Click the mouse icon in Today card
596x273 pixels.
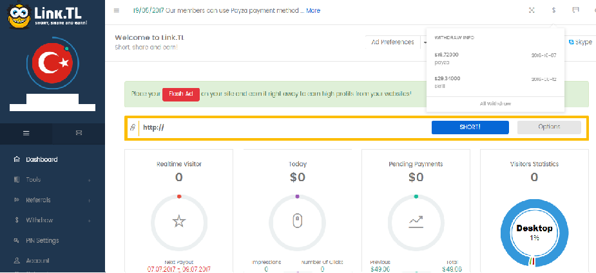297,222
